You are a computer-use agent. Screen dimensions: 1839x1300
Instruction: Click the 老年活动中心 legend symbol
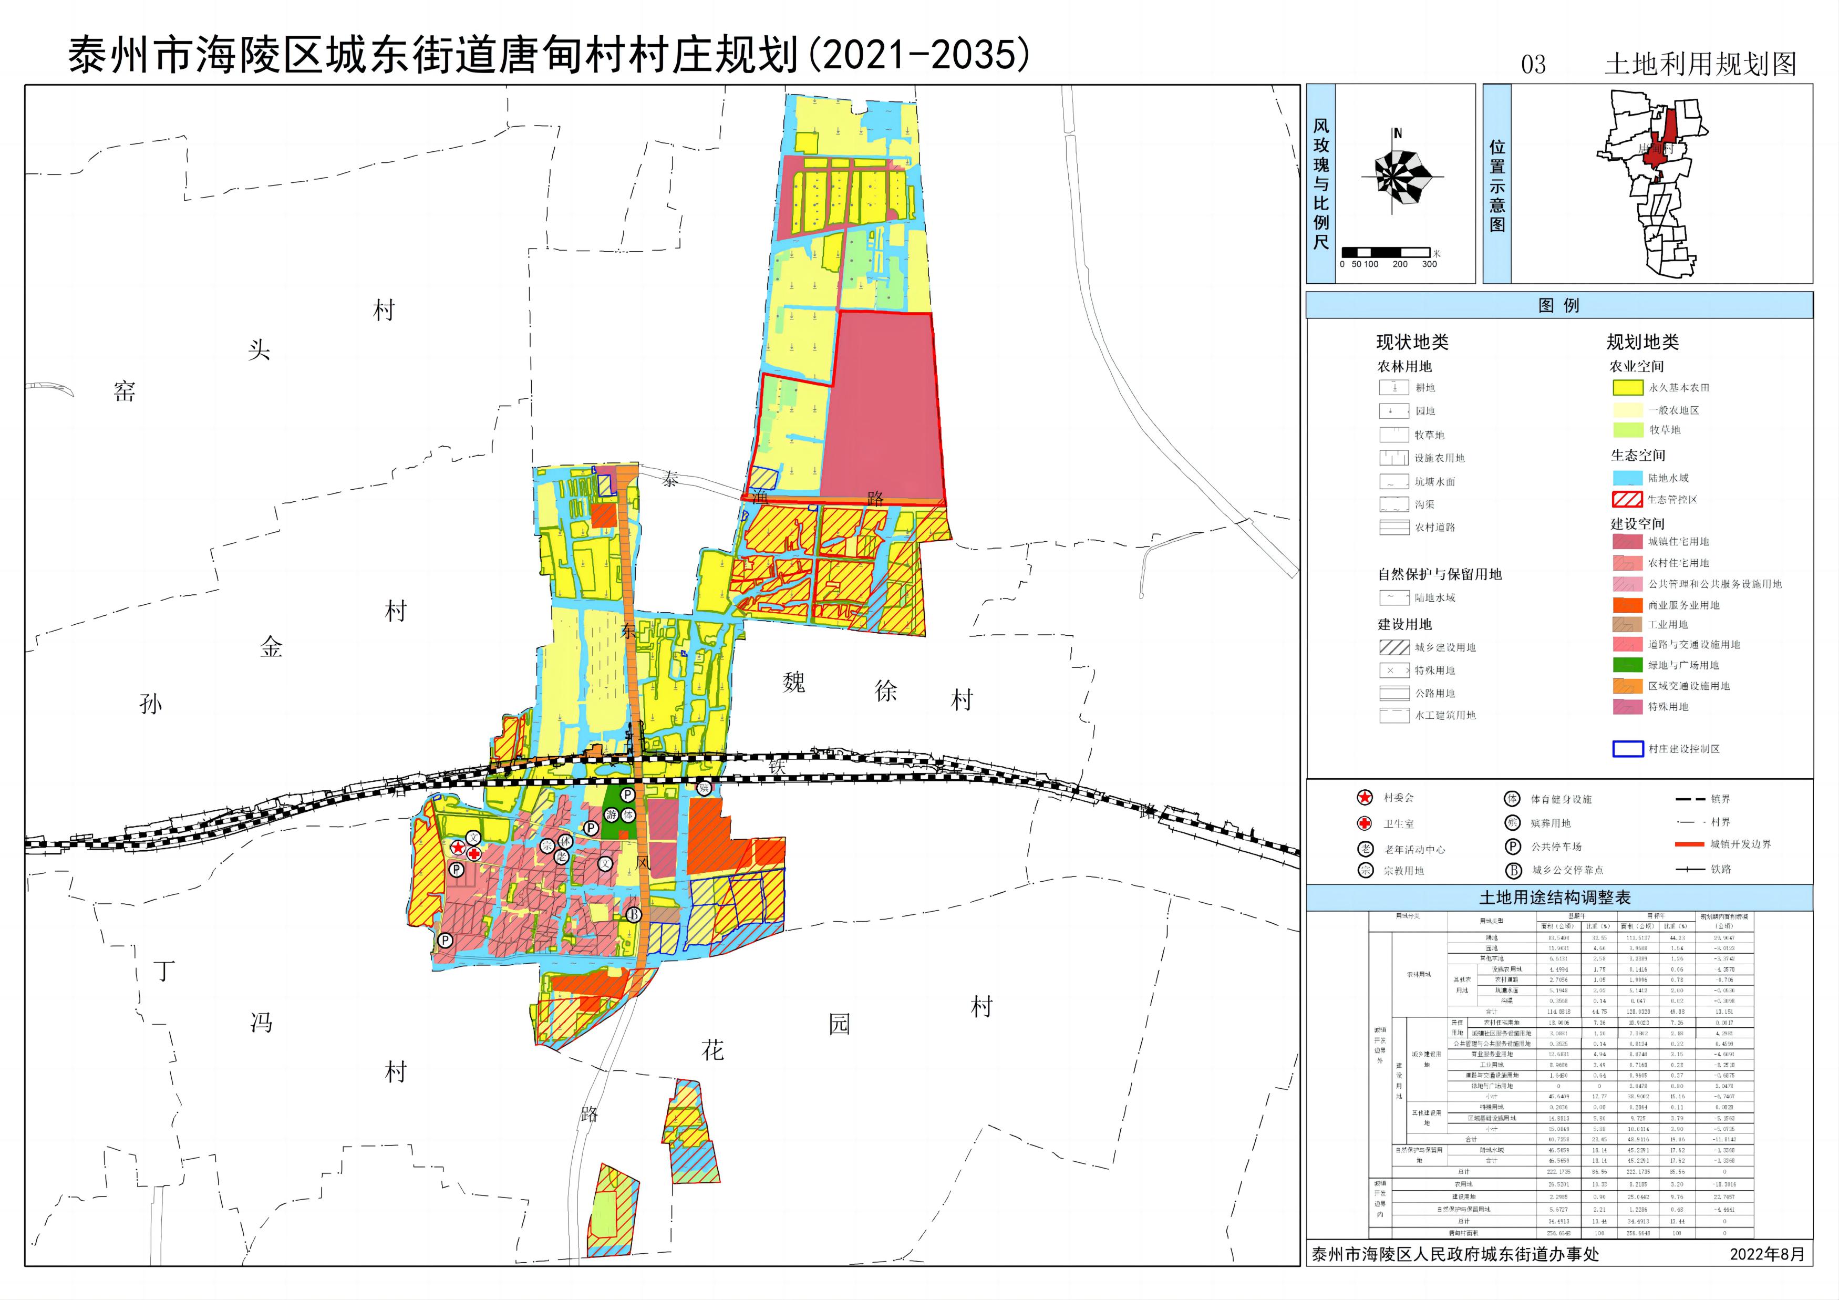(x=1366, y=849)
